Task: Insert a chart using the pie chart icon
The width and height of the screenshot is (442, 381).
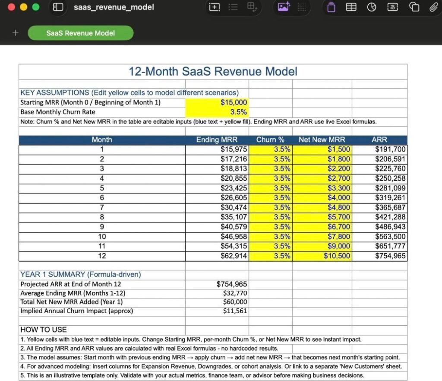Action: [372, 7]
